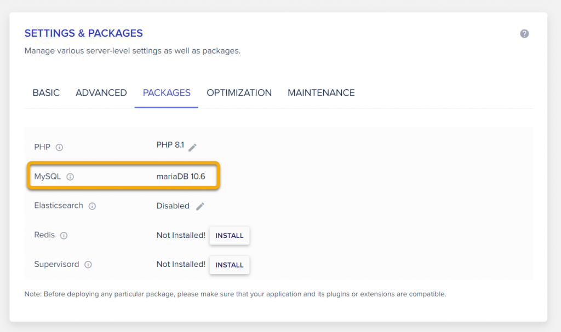Show info for PHP package
The width and height of the screenshot is (561, 332).
(59, 147)
